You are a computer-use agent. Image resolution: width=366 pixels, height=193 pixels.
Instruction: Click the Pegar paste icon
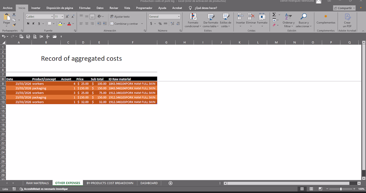pos(7,17)
